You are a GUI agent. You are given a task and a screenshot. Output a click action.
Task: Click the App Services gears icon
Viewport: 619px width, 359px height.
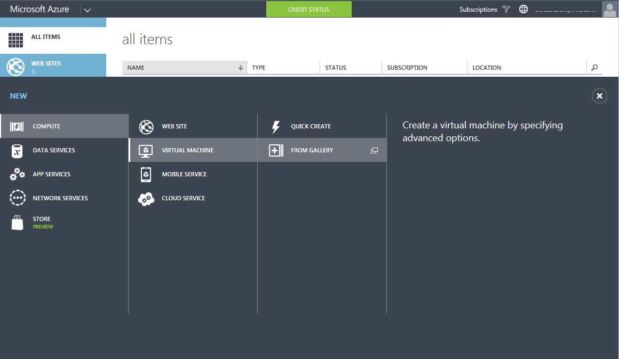18,174
